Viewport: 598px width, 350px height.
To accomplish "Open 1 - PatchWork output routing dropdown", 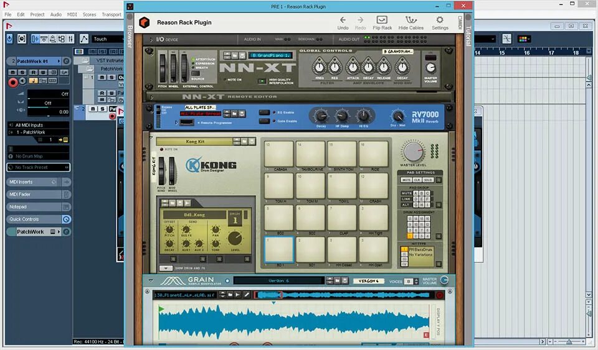I will (x=38, y=132).
